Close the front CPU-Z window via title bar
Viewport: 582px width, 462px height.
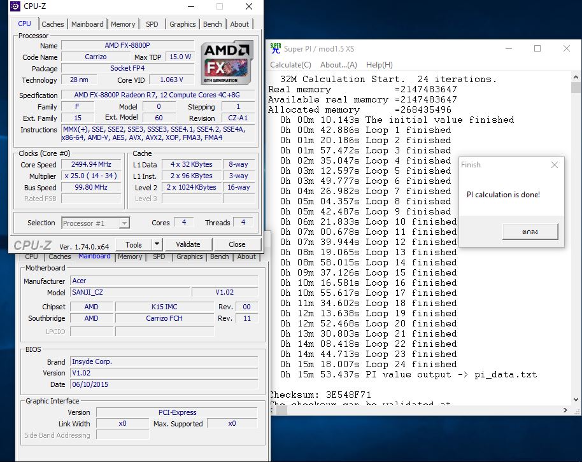coord(249,6)
